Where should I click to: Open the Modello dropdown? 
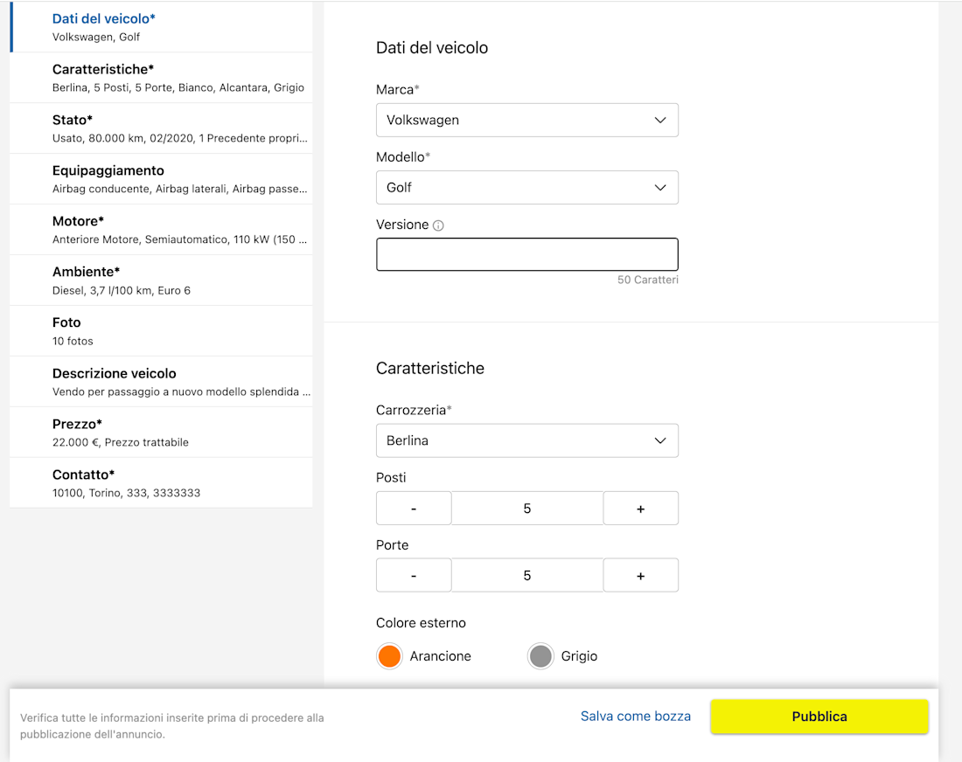[x=526, y=188]
